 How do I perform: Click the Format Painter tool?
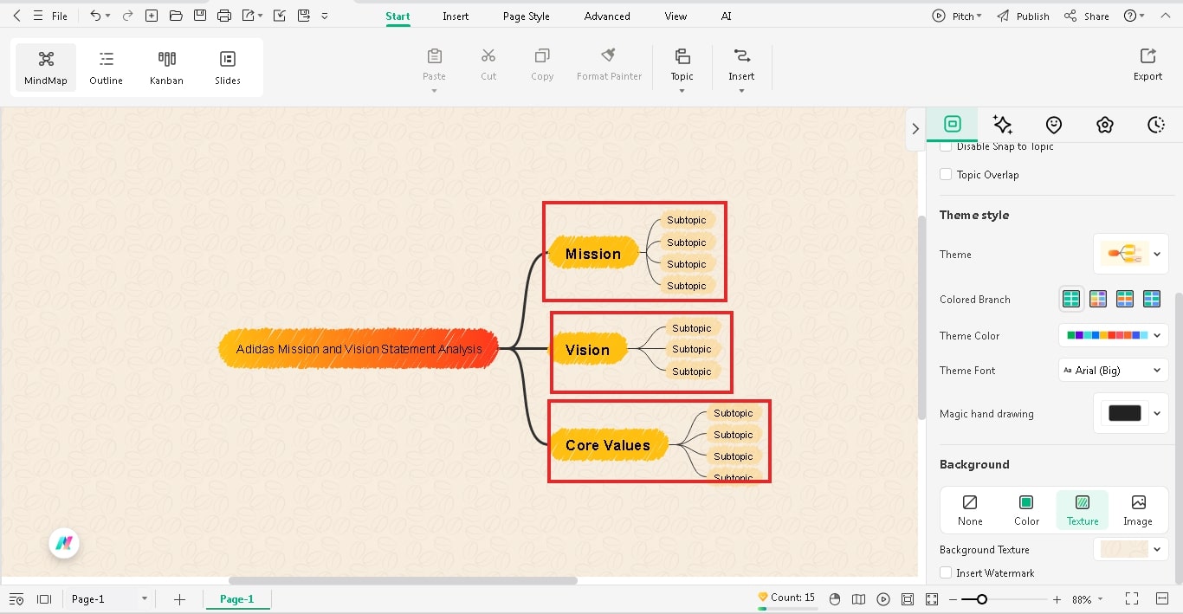609,65
